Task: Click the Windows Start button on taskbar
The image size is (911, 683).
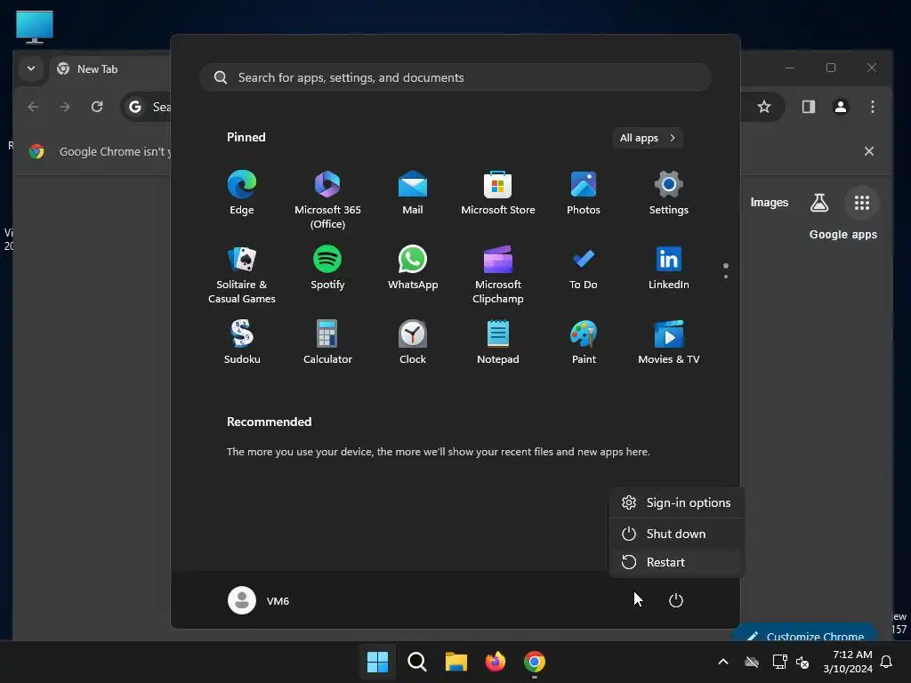Action: coord(377,662)
